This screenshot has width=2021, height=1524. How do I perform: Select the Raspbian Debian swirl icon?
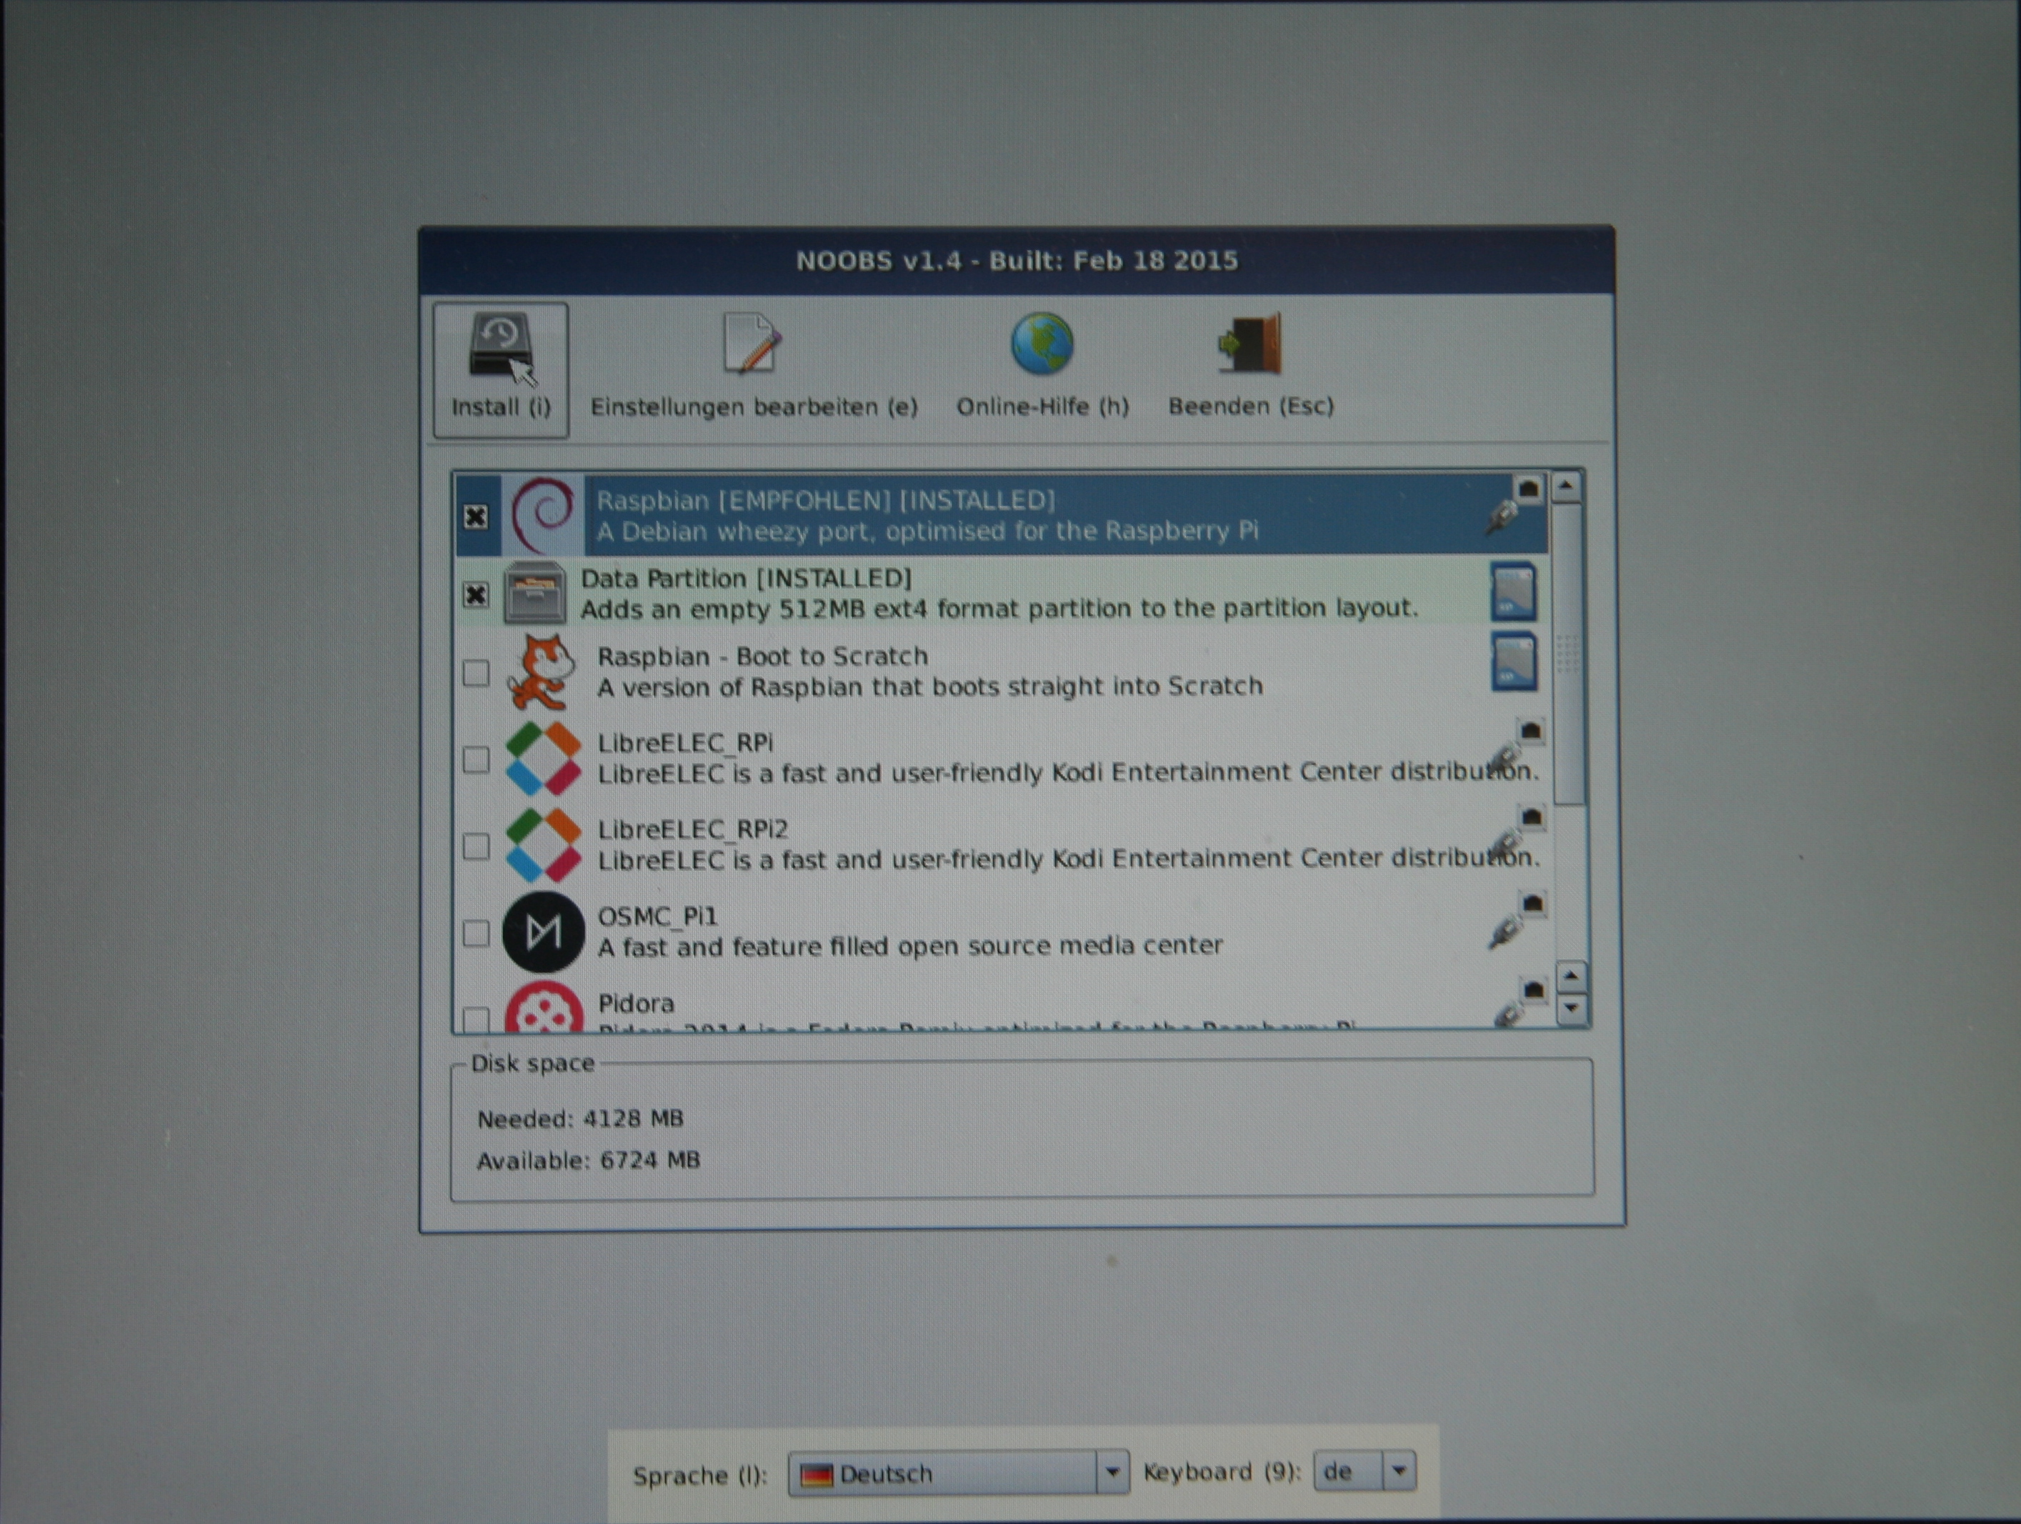click(x=543, y=514)
